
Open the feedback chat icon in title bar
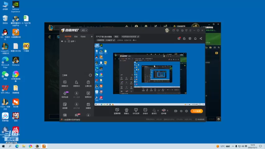coord(178,30)
